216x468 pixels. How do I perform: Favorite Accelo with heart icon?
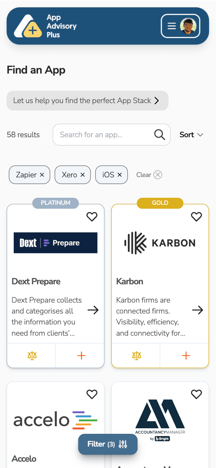coord(92,394)
